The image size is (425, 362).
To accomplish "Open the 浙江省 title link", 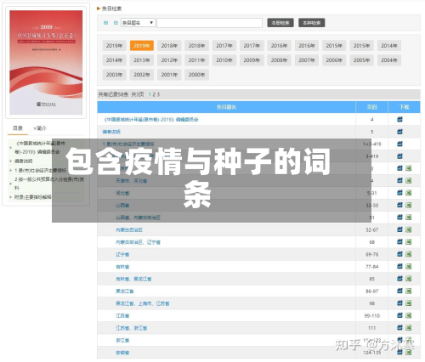I will pos(122,341).
